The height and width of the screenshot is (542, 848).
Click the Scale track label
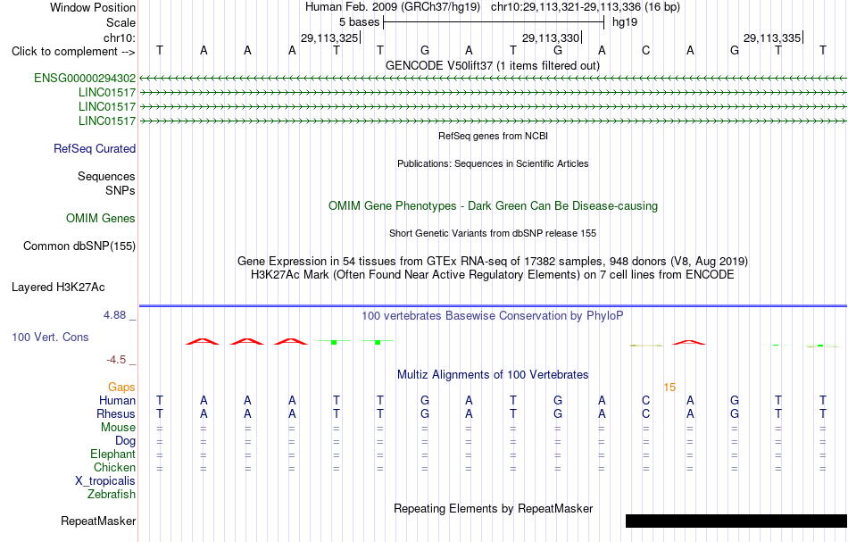(x=121, y=22)
